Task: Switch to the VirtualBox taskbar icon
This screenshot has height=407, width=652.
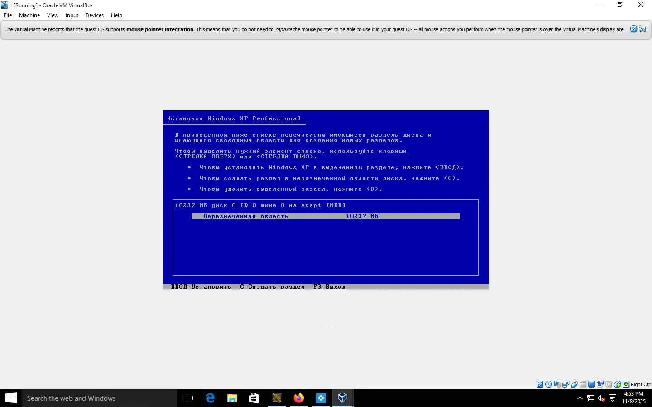Action: coord(343,398)
